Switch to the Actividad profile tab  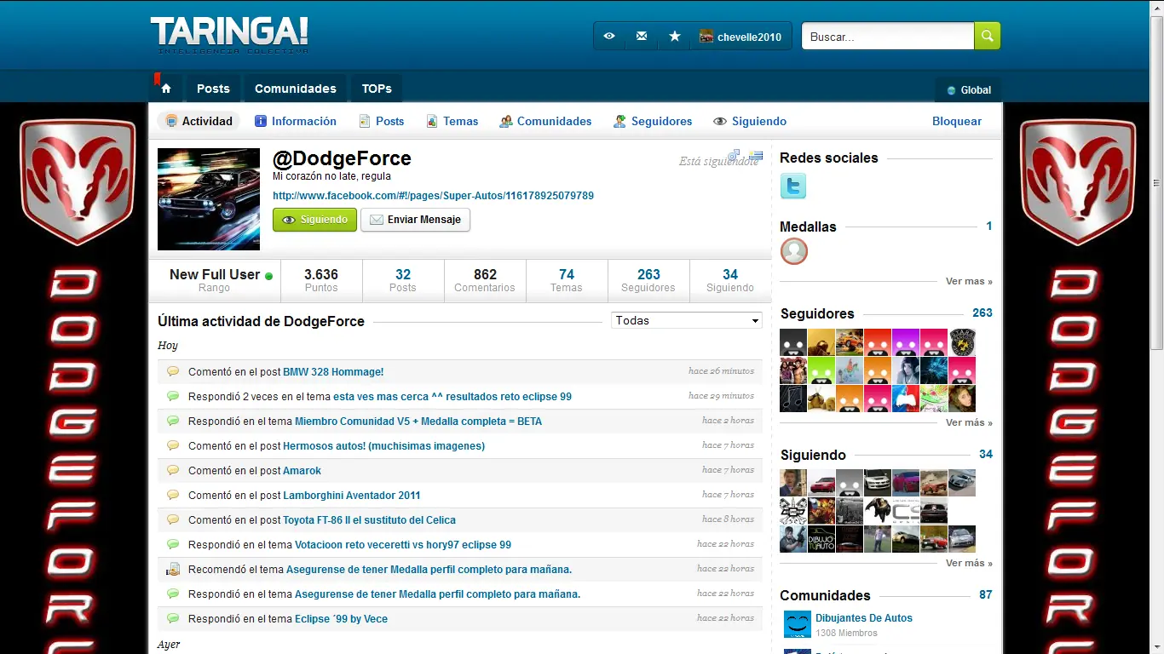click(x=199, y=121)
